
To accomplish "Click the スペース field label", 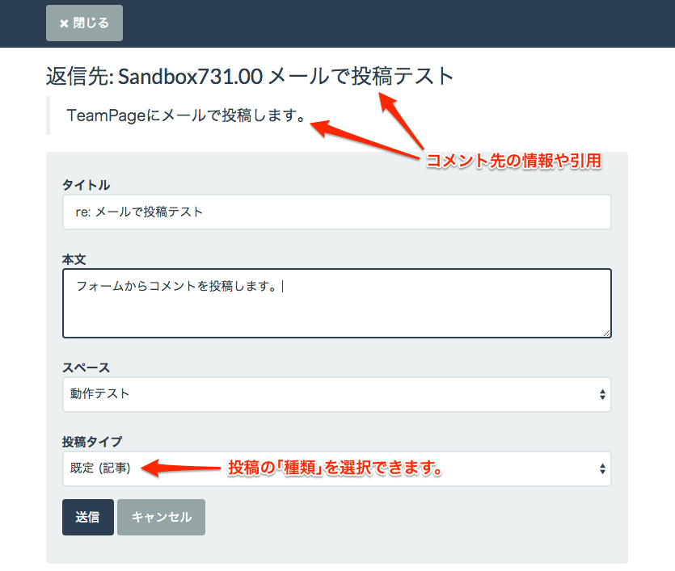I will click(85, 367).
